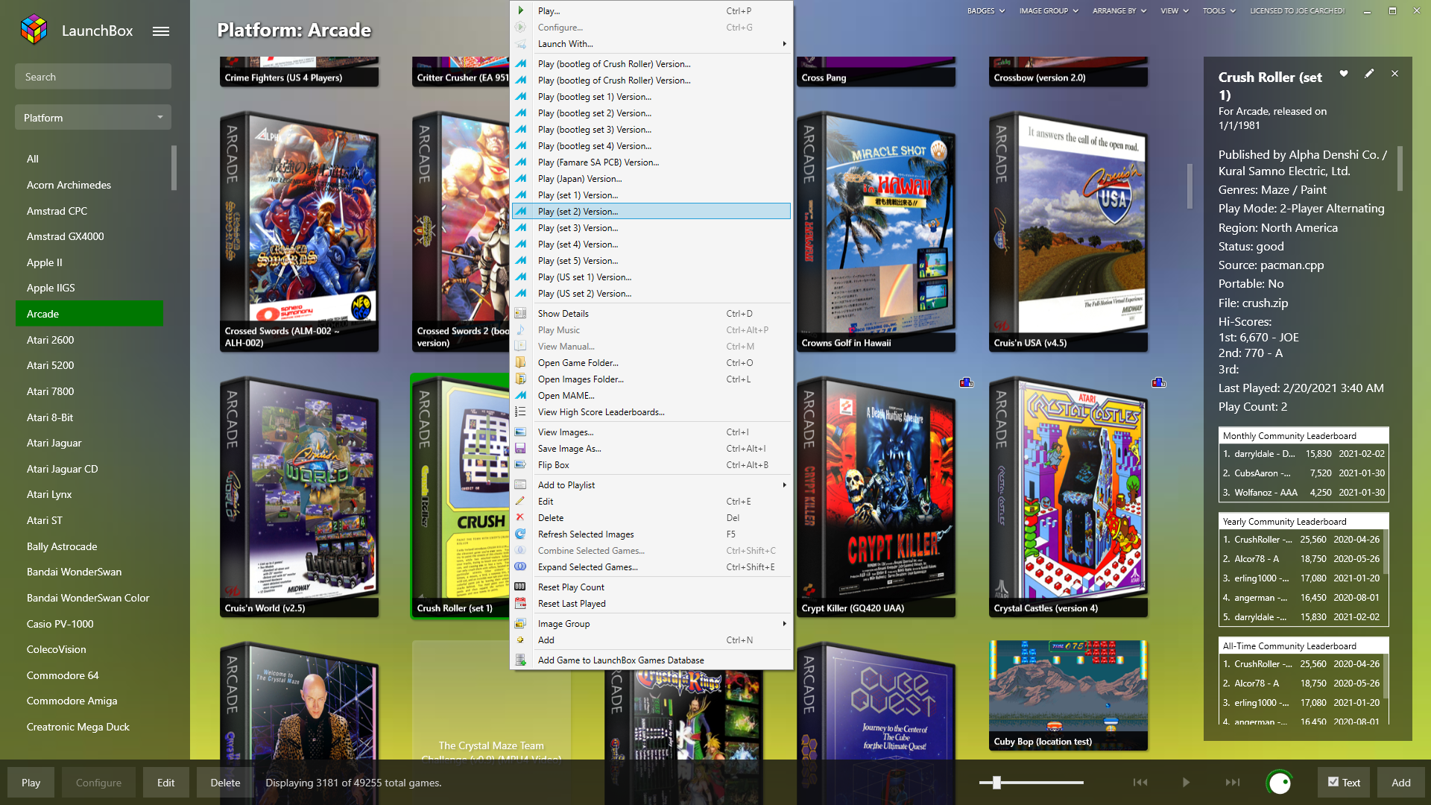Click the badge icon above Crypt Killer box

967,382
